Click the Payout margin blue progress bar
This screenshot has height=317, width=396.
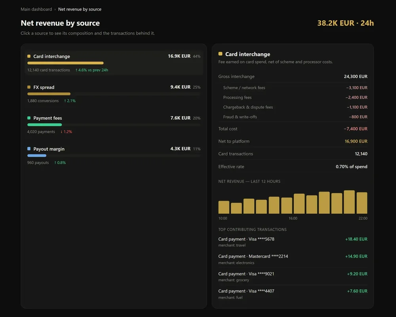point(36,156)
